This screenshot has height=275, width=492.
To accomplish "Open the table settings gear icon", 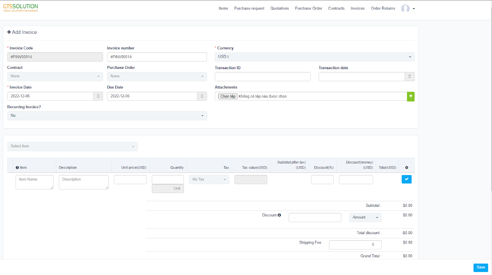I will tap(407, 168).
